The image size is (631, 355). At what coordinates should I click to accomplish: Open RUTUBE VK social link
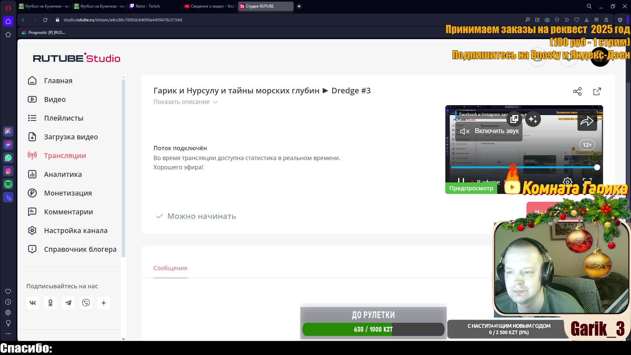pos(33,303)
